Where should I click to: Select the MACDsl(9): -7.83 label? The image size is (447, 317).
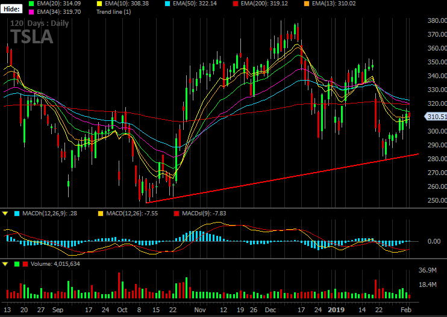pyautogui.click(x=204, y=214)
